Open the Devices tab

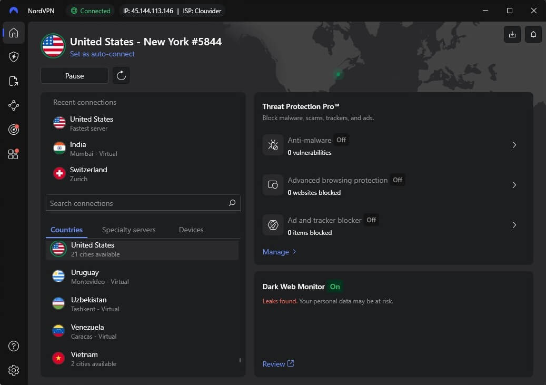[x=191, y=230]
